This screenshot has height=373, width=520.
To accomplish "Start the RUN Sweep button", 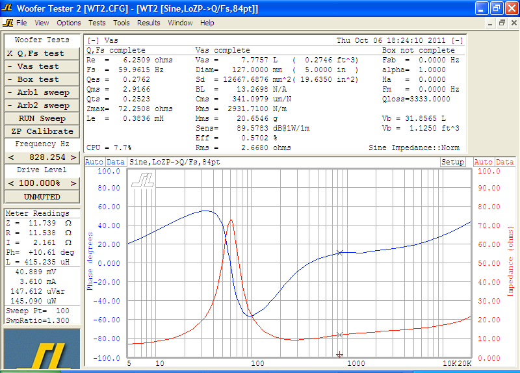I will 42,118.
